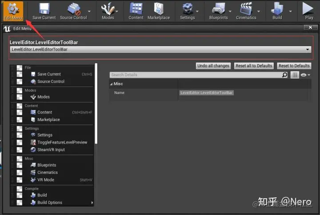Viewport: 320px width, 215px height.
Task: Toggle the checkbox beside Marketplace entry
Action: point(20,120)
